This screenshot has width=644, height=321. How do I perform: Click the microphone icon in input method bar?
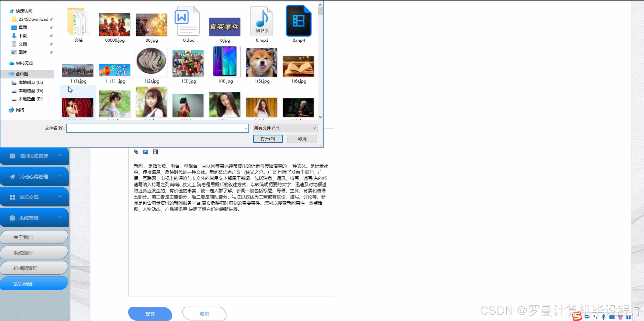pos(603,317)
